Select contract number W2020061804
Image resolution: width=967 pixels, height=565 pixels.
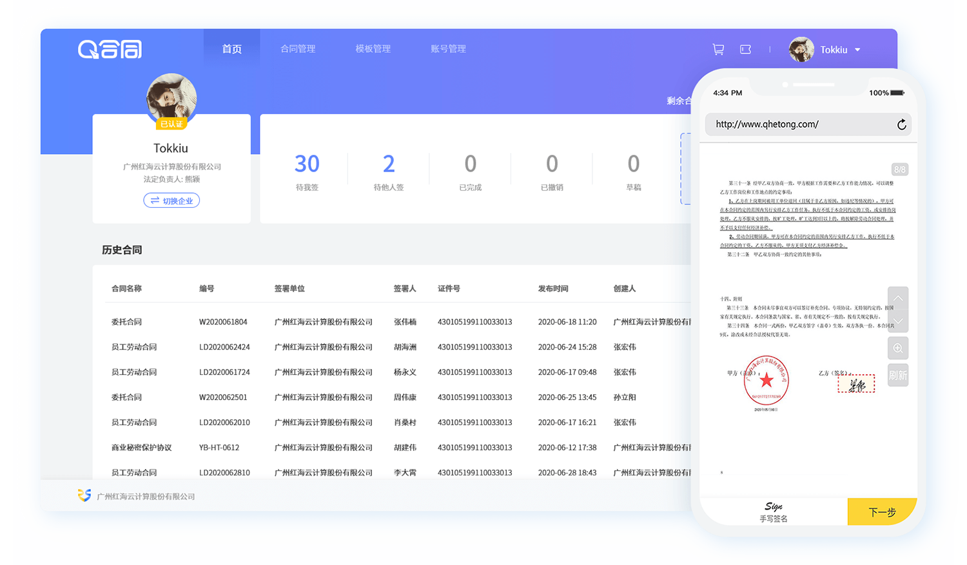tap(223, 322)
